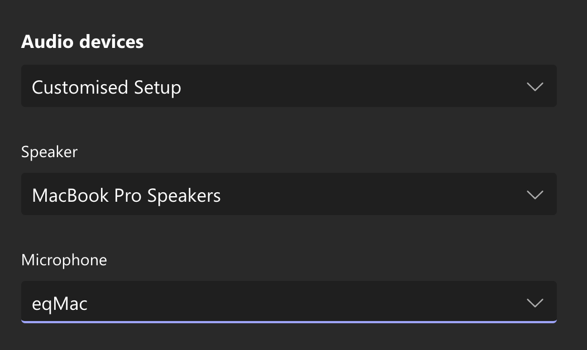This screenshot has height=350, width=587.
Task: Focus the highlighted Microphone combo box
Action: click(288, 303)
